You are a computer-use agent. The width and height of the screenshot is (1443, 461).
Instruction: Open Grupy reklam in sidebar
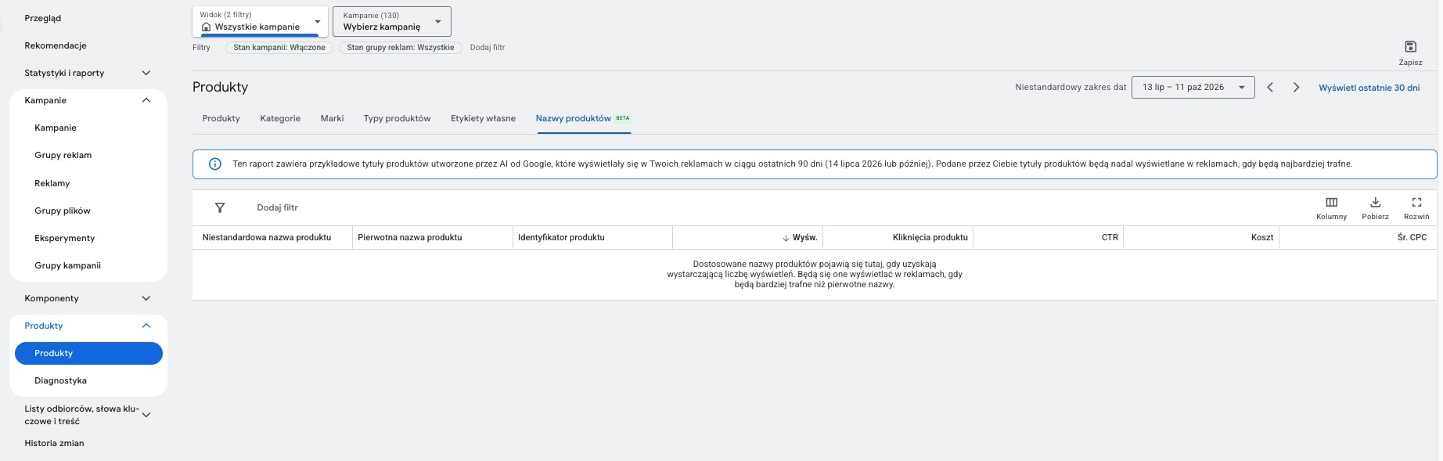(63, 155)
